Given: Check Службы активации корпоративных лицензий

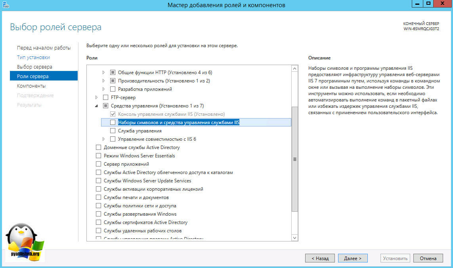Looking at the screenshot, I should coord(98,189).
